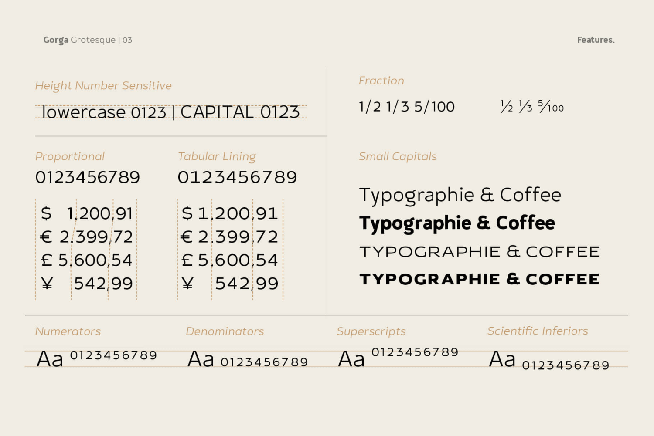Click the Gorga Grotesque title text
654x436 pixels.
tap(79, 40)
